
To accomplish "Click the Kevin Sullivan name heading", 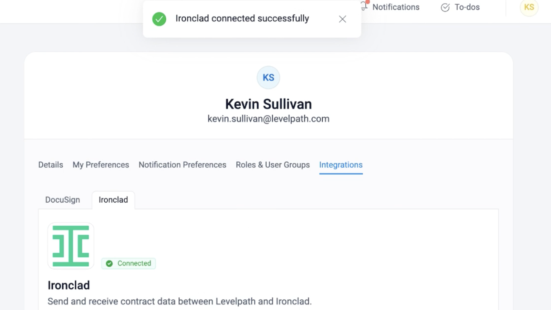I will [268, 104].
